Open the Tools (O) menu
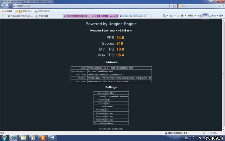The width and height of the screenshot is (225, 141). click(x=213, y=16)
